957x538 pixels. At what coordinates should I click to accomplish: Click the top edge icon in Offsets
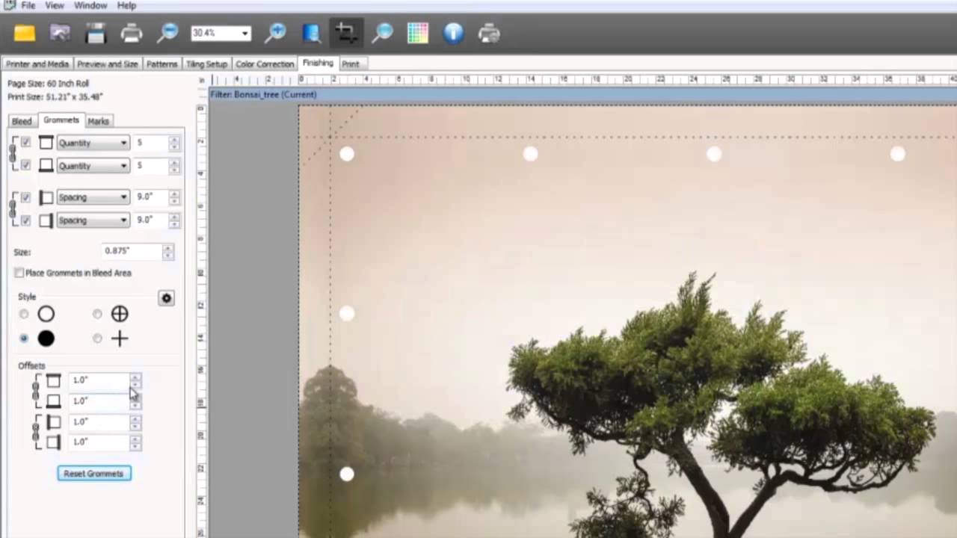tap(53, 381)
